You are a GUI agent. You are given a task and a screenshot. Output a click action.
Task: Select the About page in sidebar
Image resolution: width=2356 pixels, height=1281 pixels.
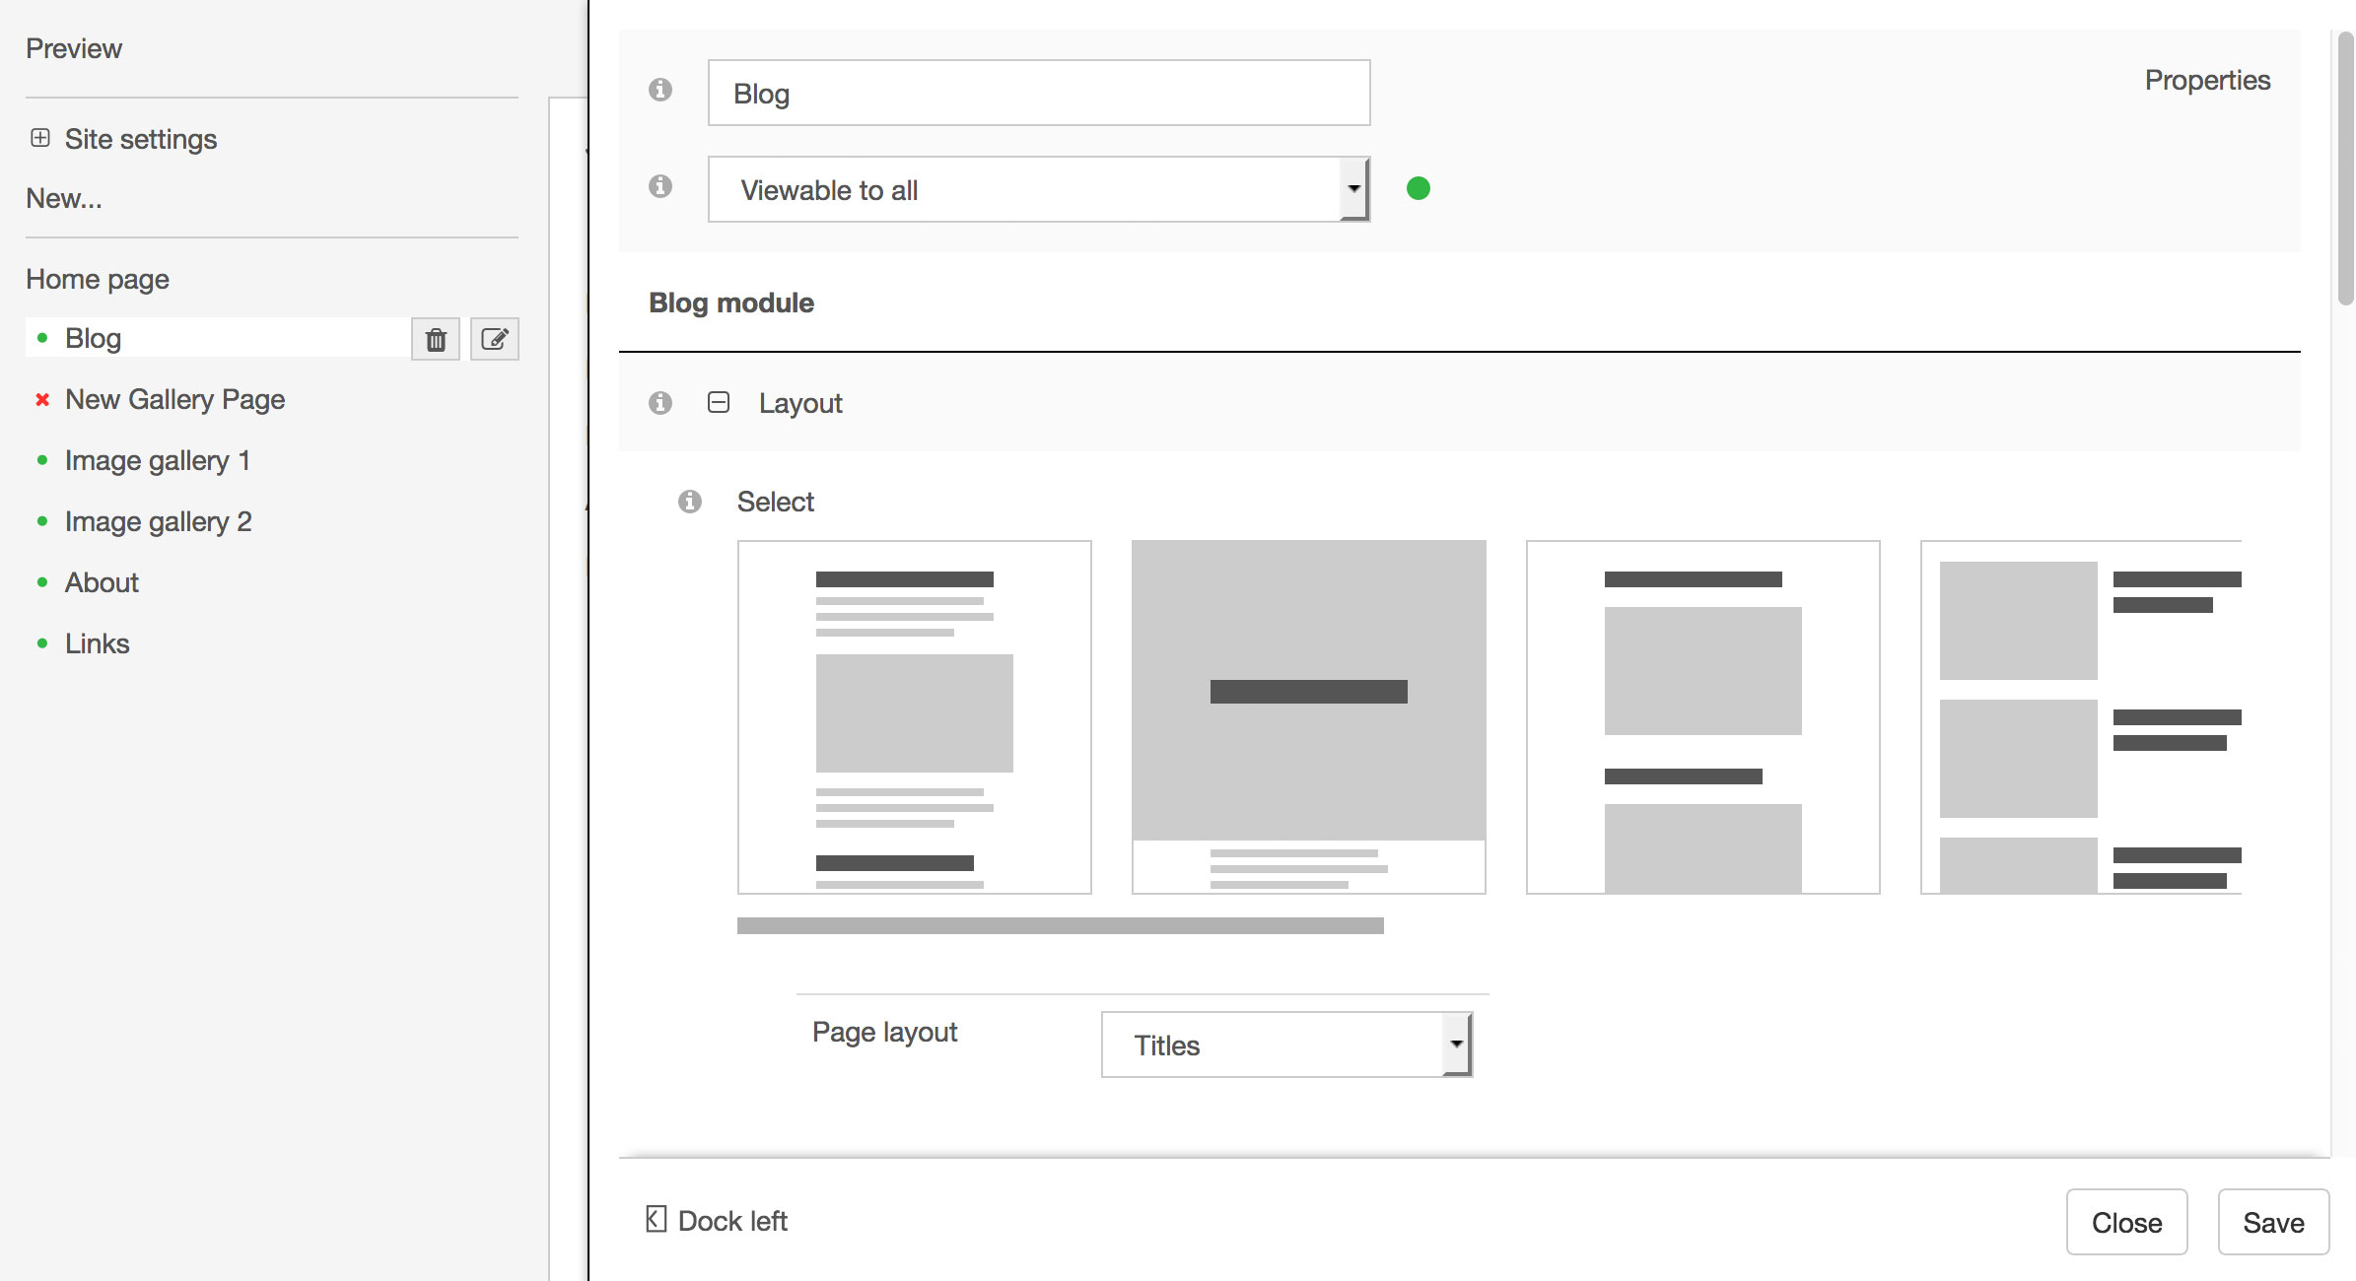(102, 582)
